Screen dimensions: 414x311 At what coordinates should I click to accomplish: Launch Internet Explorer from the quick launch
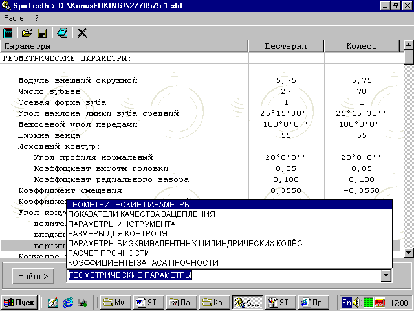coord(68,302)
